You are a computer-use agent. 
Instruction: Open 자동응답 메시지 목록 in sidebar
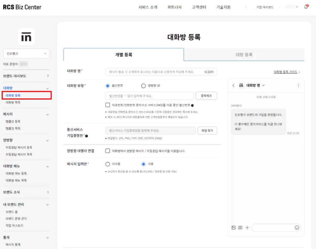point(19,154)
